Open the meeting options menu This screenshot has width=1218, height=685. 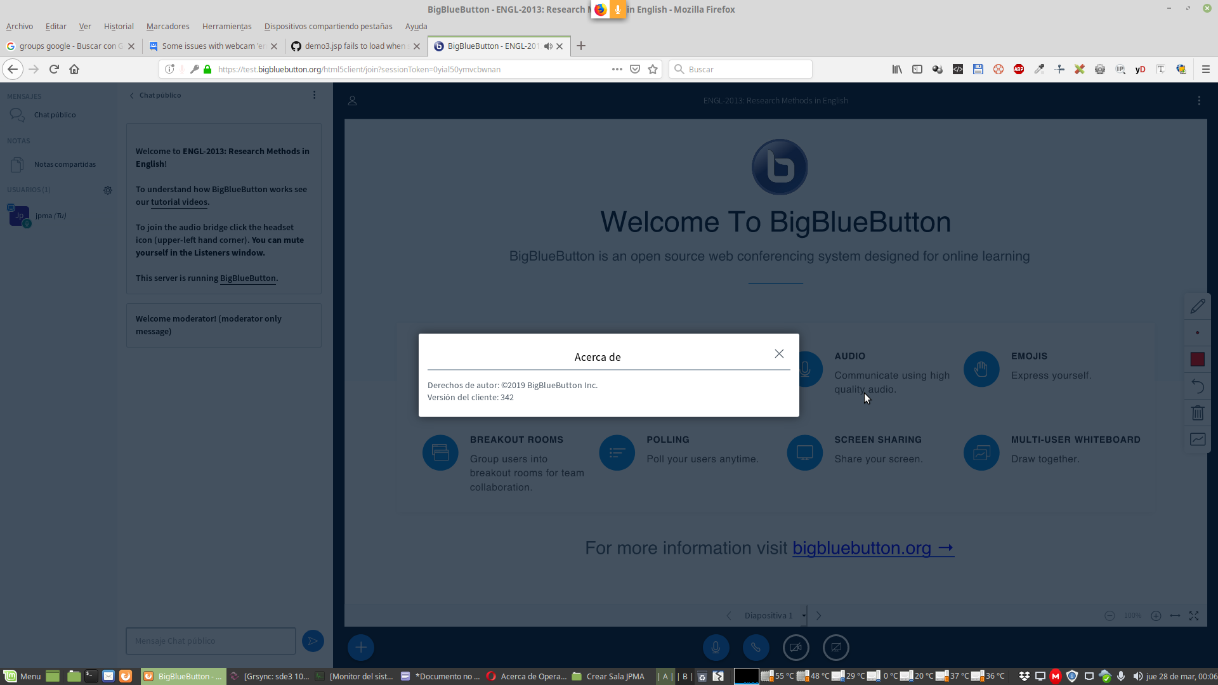[1199, 100]
